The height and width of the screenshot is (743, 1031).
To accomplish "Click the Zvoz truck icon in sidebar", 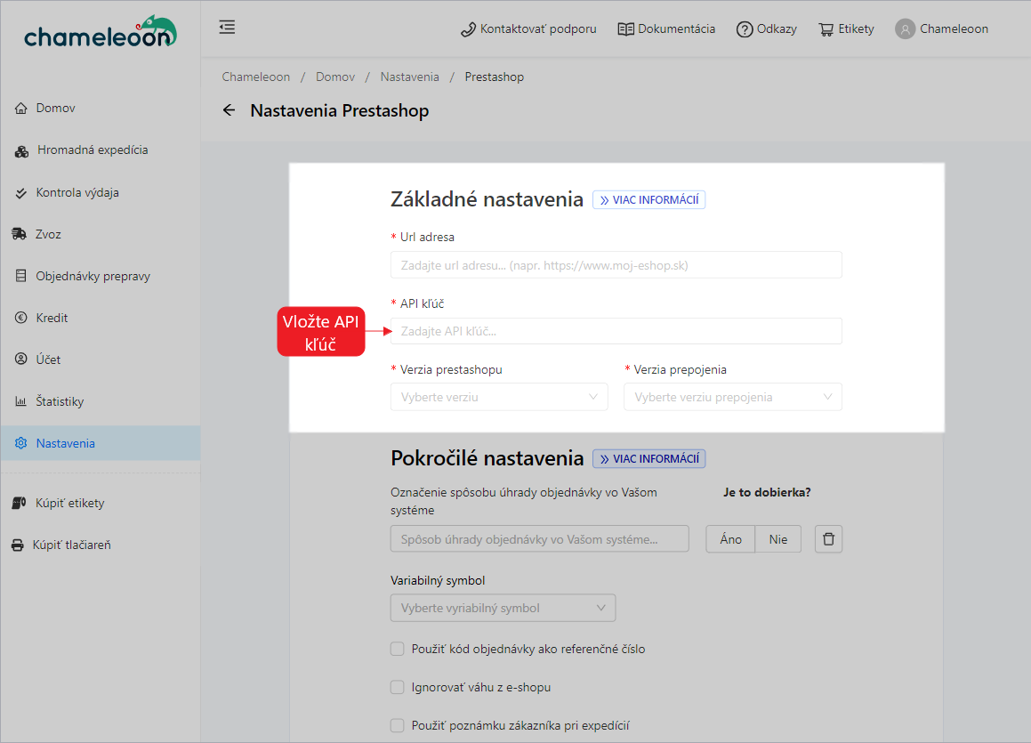I will click(x=20, y=234).
